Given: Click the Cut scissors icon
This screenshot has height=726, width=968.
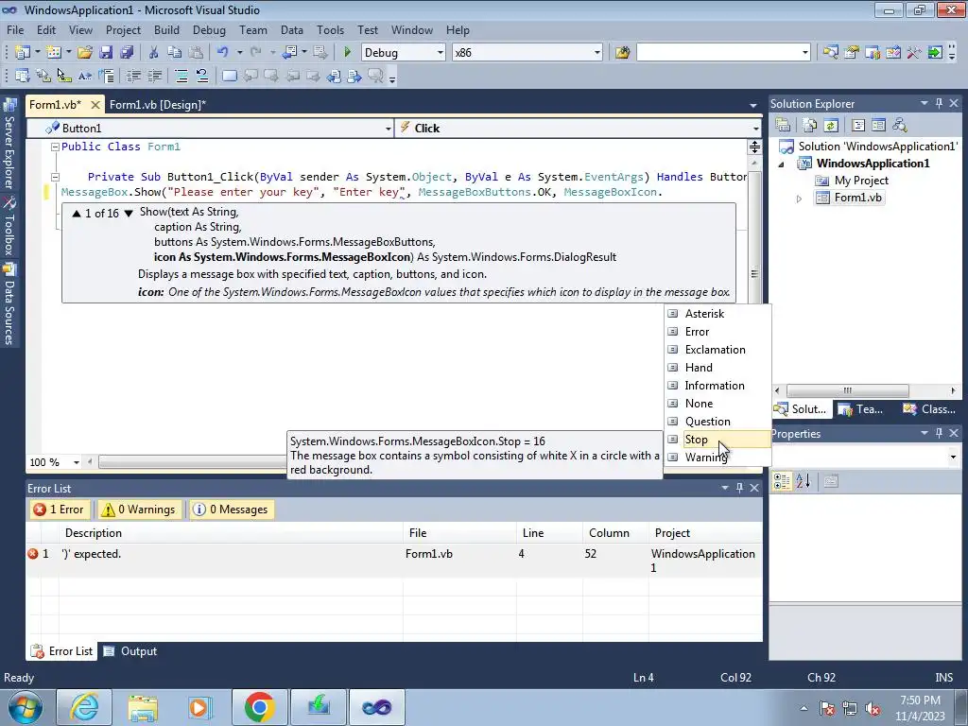Looking at the screenshot, I should tap(154, 53).
